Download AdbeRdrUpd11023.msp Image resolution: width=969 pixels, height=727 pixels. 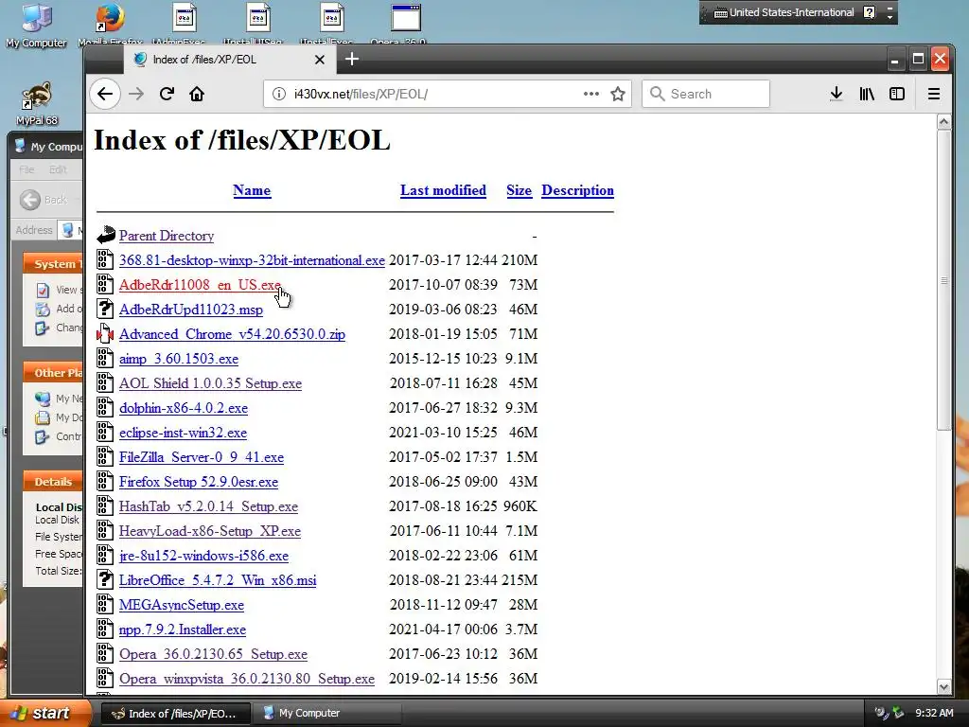tap(191, 310)
